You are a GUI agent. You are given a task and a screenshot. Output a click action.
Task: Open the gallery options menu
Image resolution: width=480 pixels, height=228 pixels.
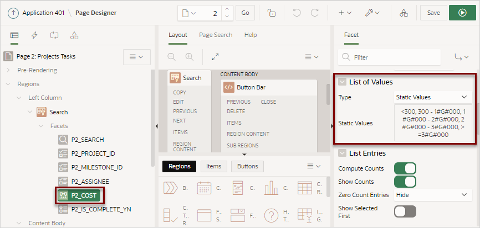[314, 166]
